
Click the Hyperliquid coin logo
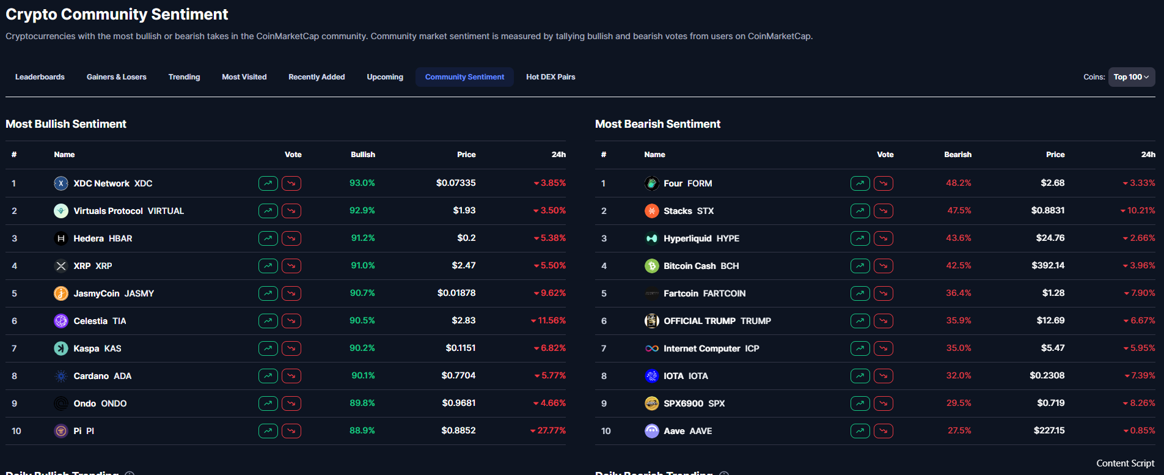(x=652, y=238)
